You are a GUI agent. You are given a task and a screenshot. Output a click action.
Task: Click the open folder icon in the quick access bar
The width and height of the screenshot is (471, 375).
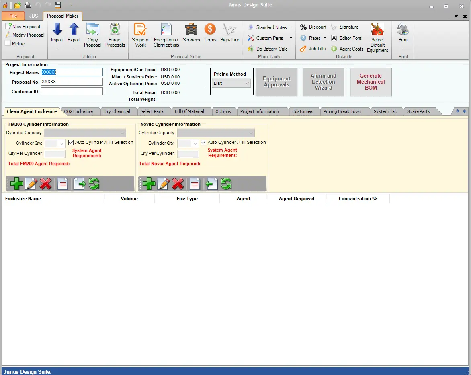pyautogui.click(x=17, y=5)
